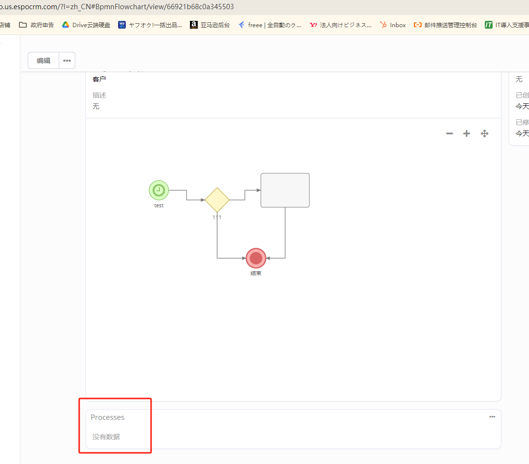
Task: Click the zoom in plus icon
Action: pos(466,133)
